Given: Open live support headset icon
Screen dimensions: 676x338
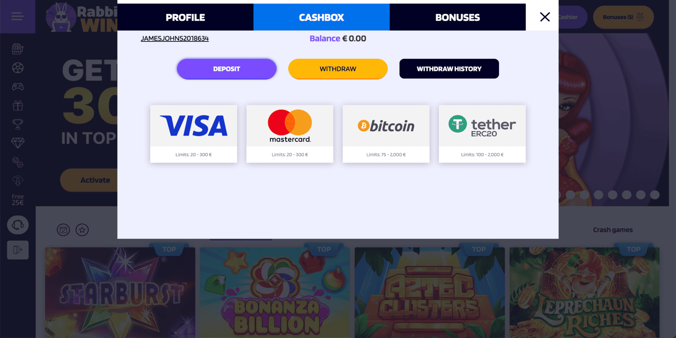Looking at the screenshot, I should pos(18,225).
